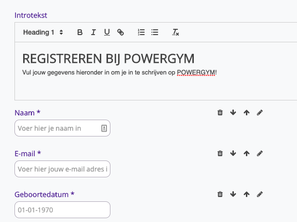The width and height of the screenshot is (297, 222).
Task: Click the E-mail input field
Action: [x=62, y=169]
